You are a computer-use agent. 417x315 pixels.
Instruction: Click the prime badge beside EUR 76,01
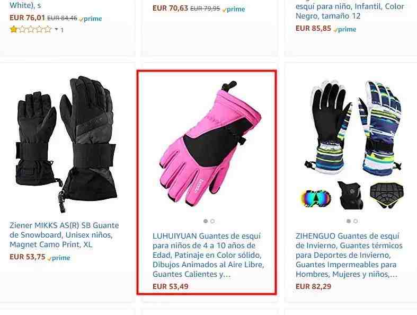pyautogui.click(x=91, y=19)
